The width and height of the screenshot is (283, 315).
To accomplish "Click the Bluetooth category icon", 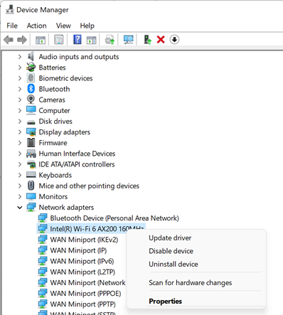I will point(31,89).
